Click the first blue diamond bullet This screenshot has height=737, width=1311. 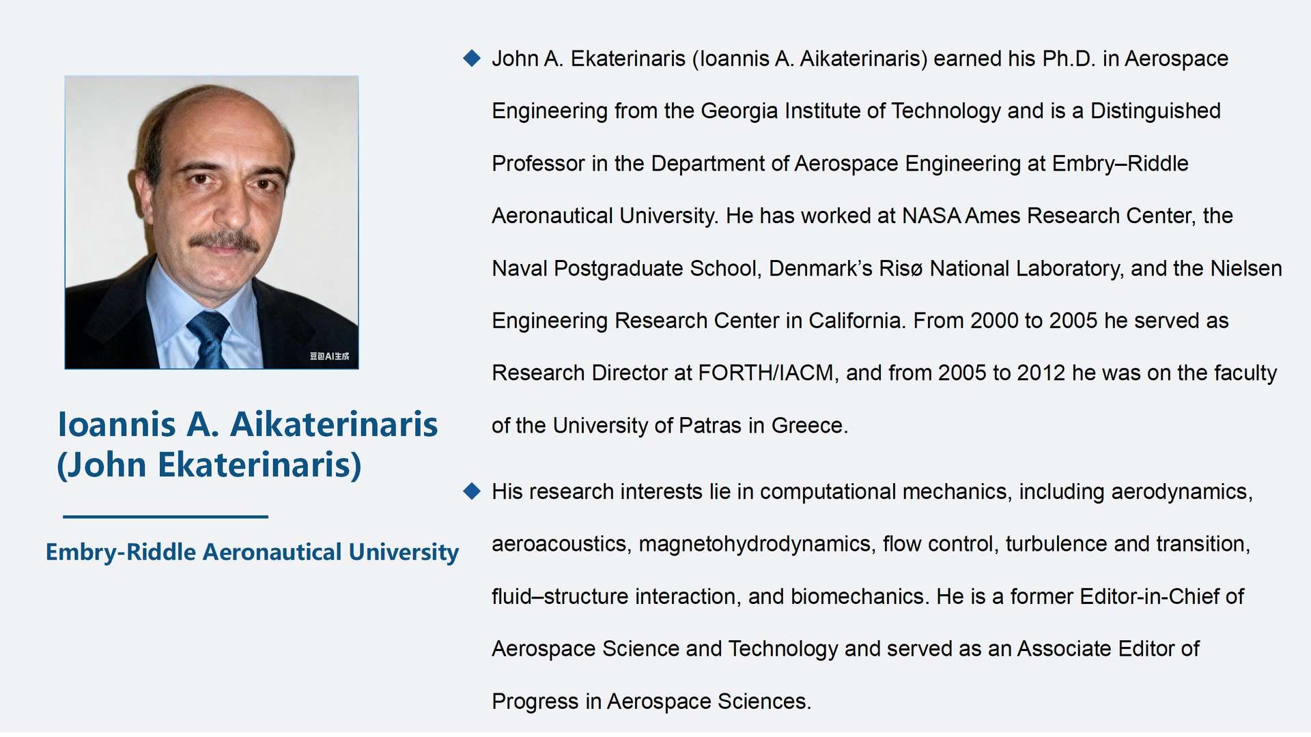[472, 58]
